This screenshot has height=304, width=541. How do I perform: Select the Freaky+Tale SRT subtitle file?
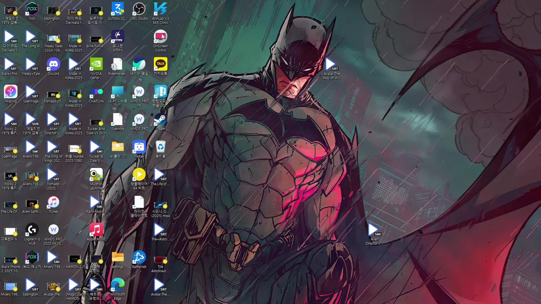[32, 67]
